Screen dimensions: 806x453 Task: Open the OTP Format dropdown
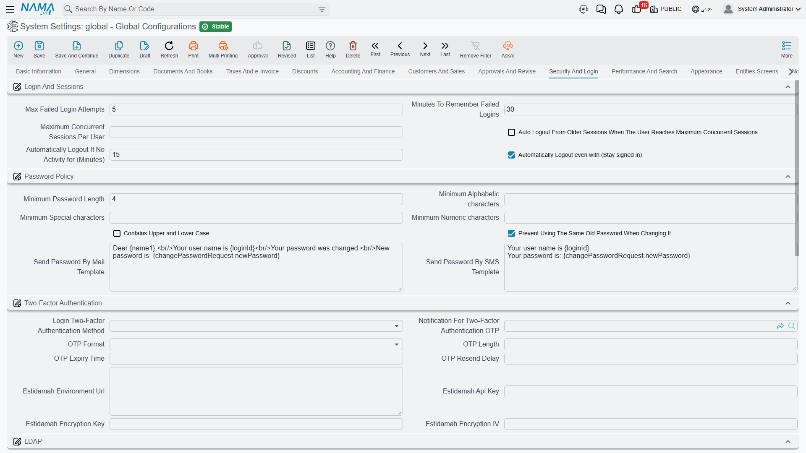pos(256,344)
